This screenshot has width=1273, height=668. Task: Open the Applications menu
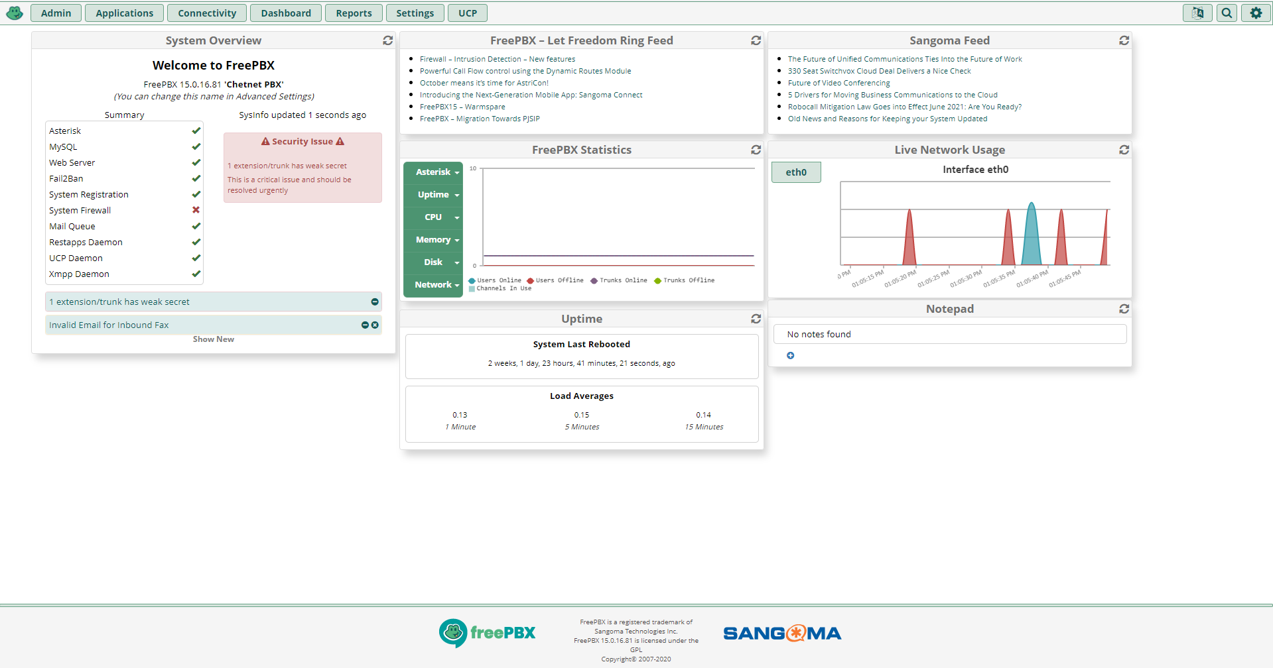(124, 13)
